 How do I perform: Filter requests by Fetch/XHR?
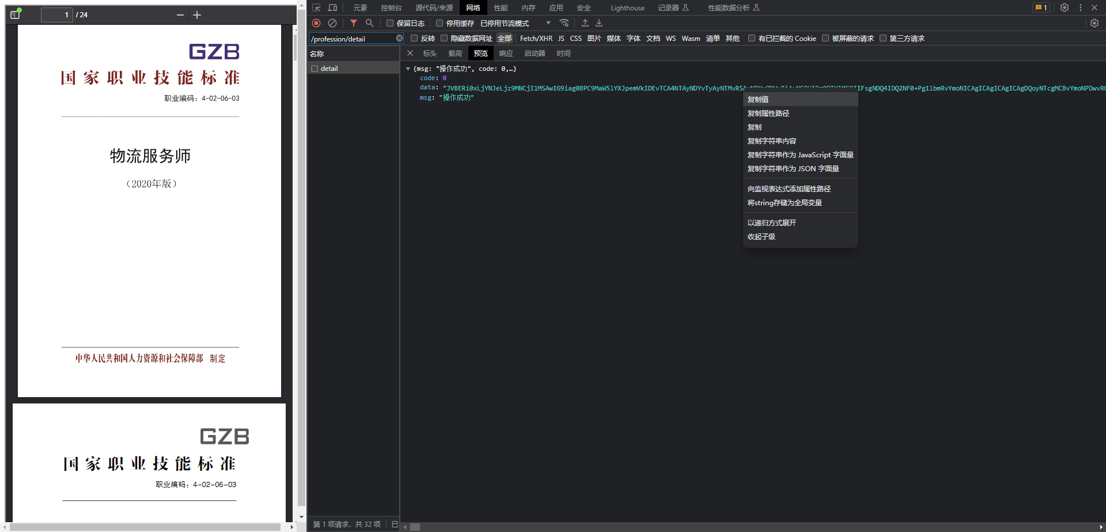pyautogui.click(x=536, y=38)
